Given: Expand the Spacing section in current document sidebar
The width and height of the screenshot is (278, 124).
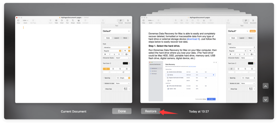Looking at the screenshot, I should 104,78.
